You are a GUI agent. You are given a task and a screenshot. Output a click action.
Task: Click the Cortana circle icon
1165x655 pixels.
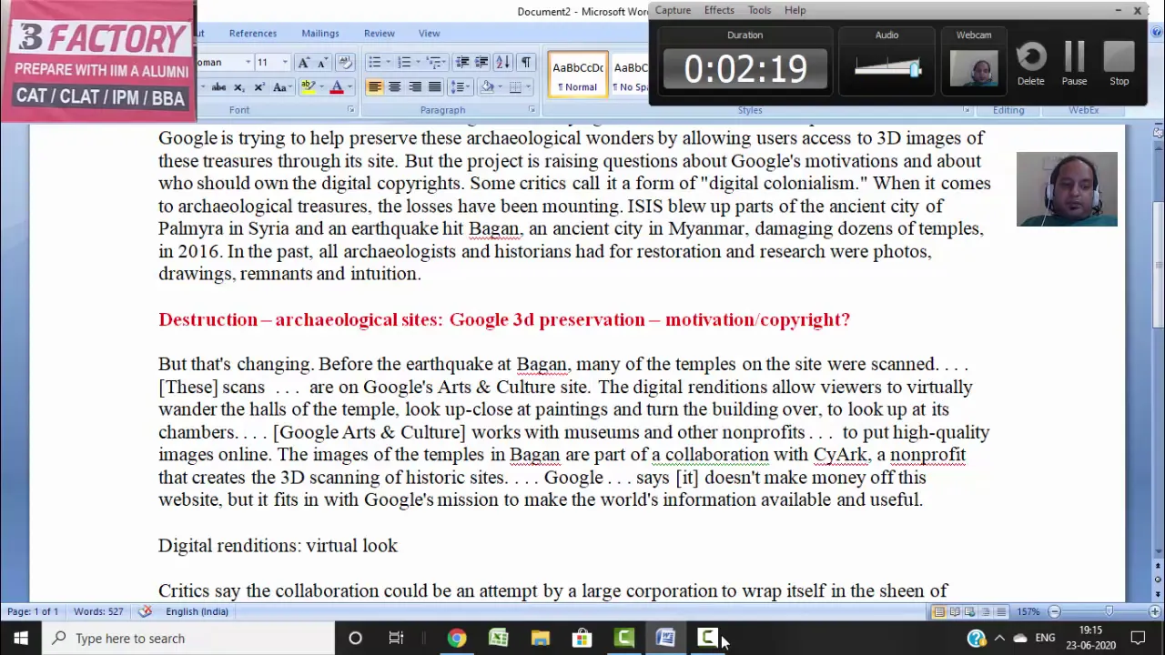(355, 638)
